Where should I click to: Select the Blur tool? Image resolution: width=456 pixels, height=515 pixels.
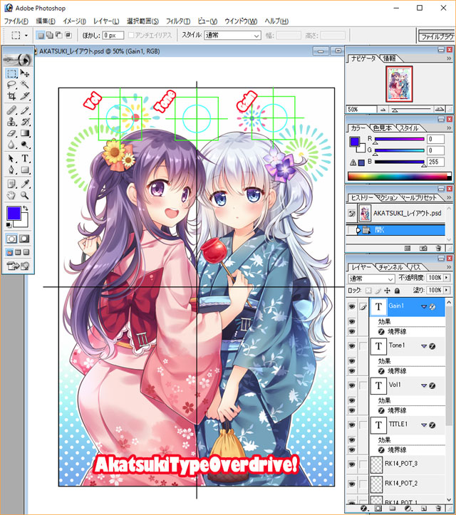click(x=11, y=145)
